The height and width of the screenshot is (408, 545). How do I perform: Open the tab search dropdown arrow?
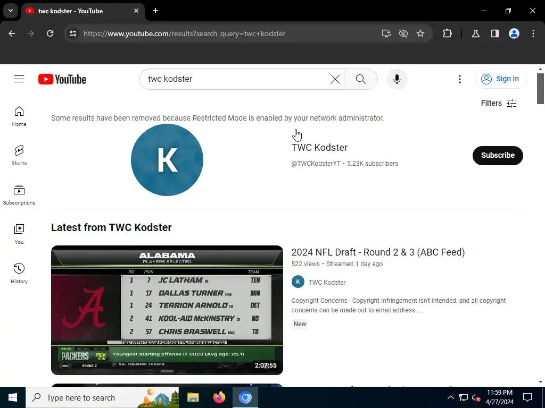11,11
